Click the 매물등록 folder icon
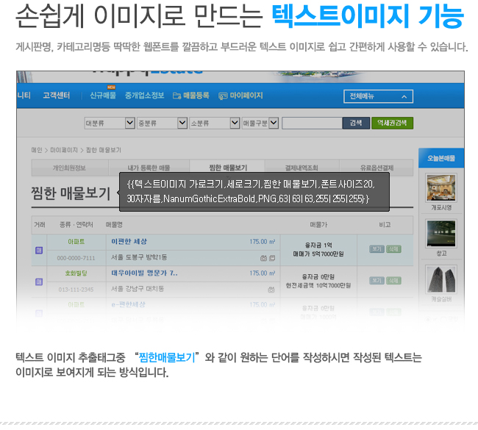The width and height of the screenshot is (478, 430). (x=176, y=96)
